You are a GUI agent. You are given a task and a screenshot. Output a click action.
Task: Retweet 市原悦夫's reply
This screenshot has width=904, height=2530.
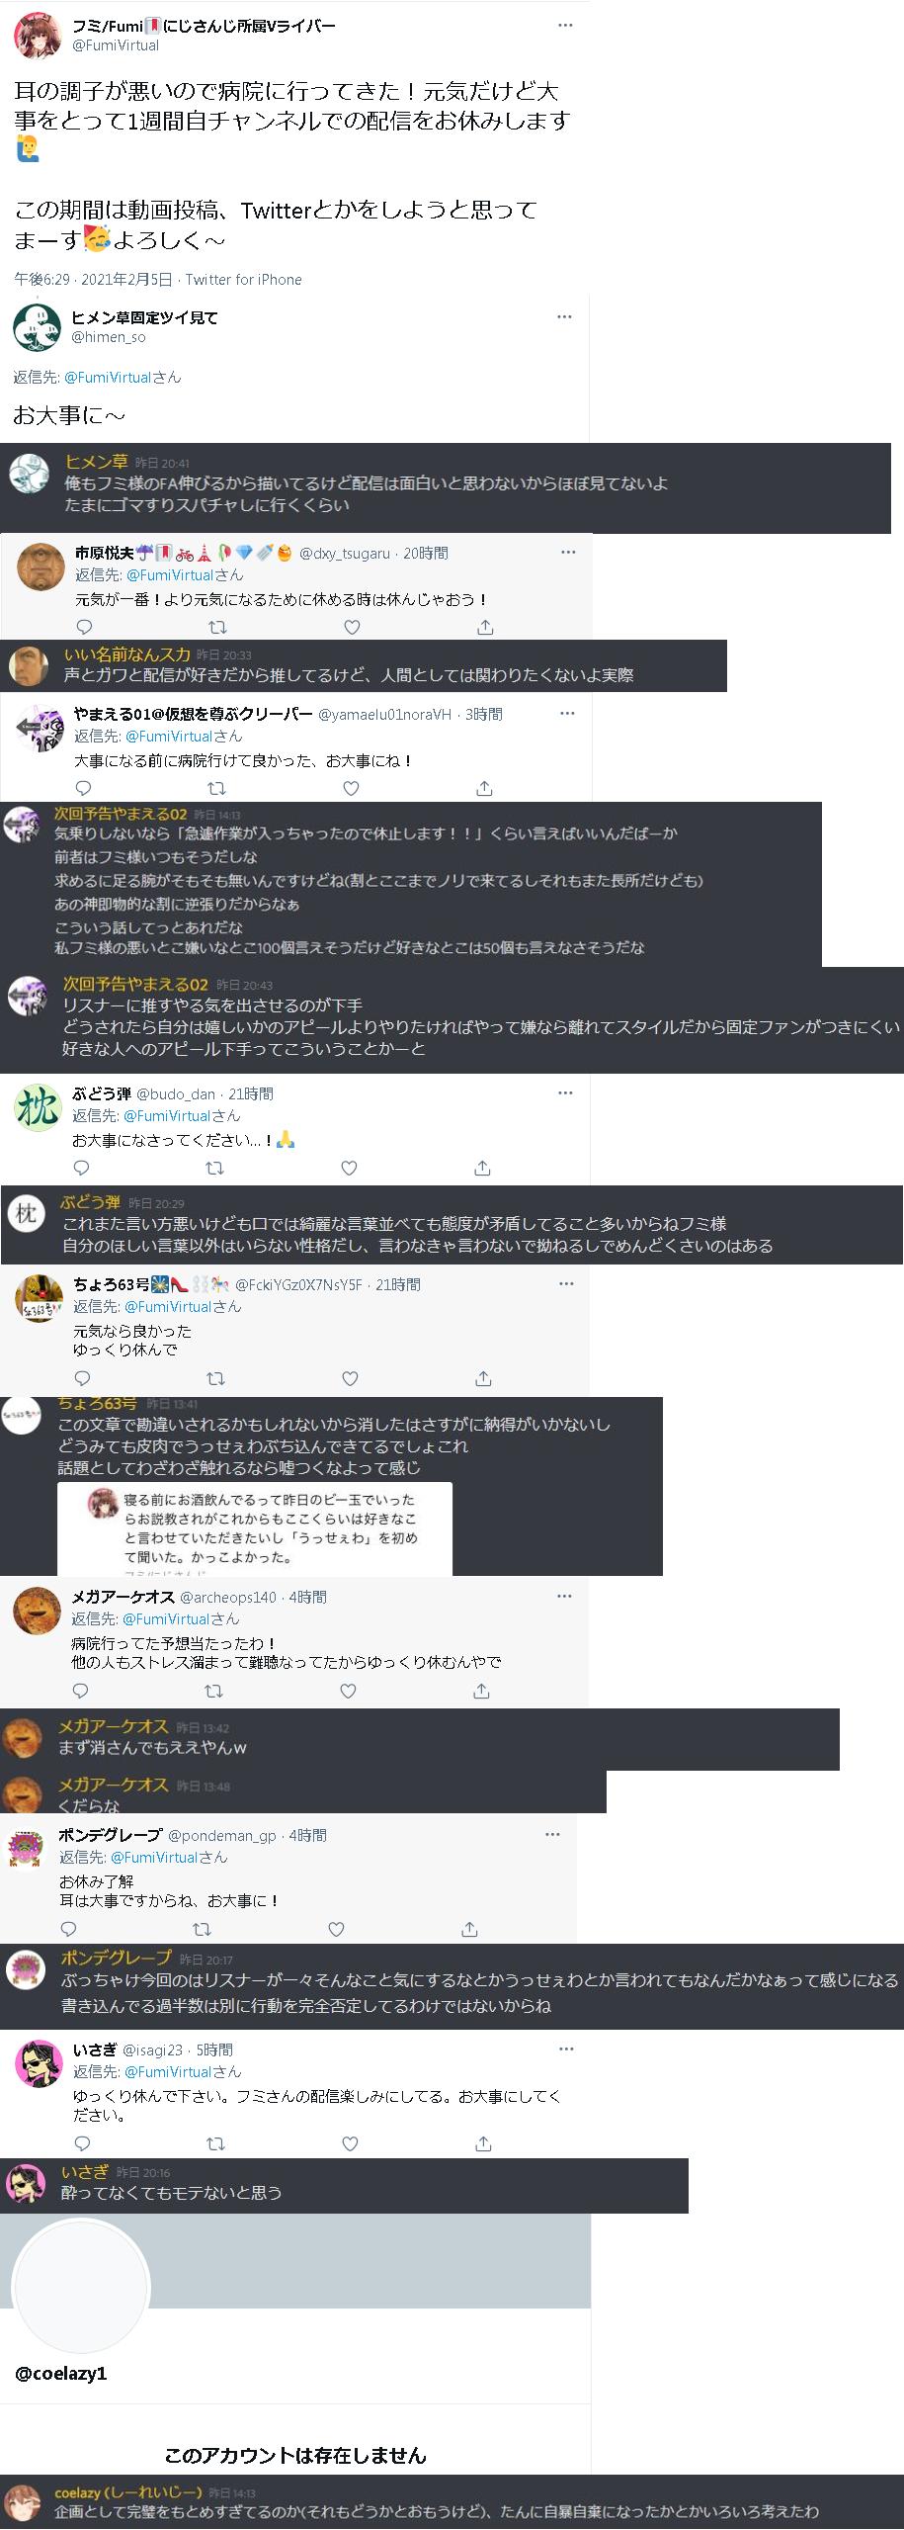tap(218, 627)
